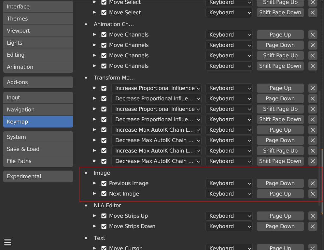Disable the first Move Channels entry
324x250 pixels.
104,35
